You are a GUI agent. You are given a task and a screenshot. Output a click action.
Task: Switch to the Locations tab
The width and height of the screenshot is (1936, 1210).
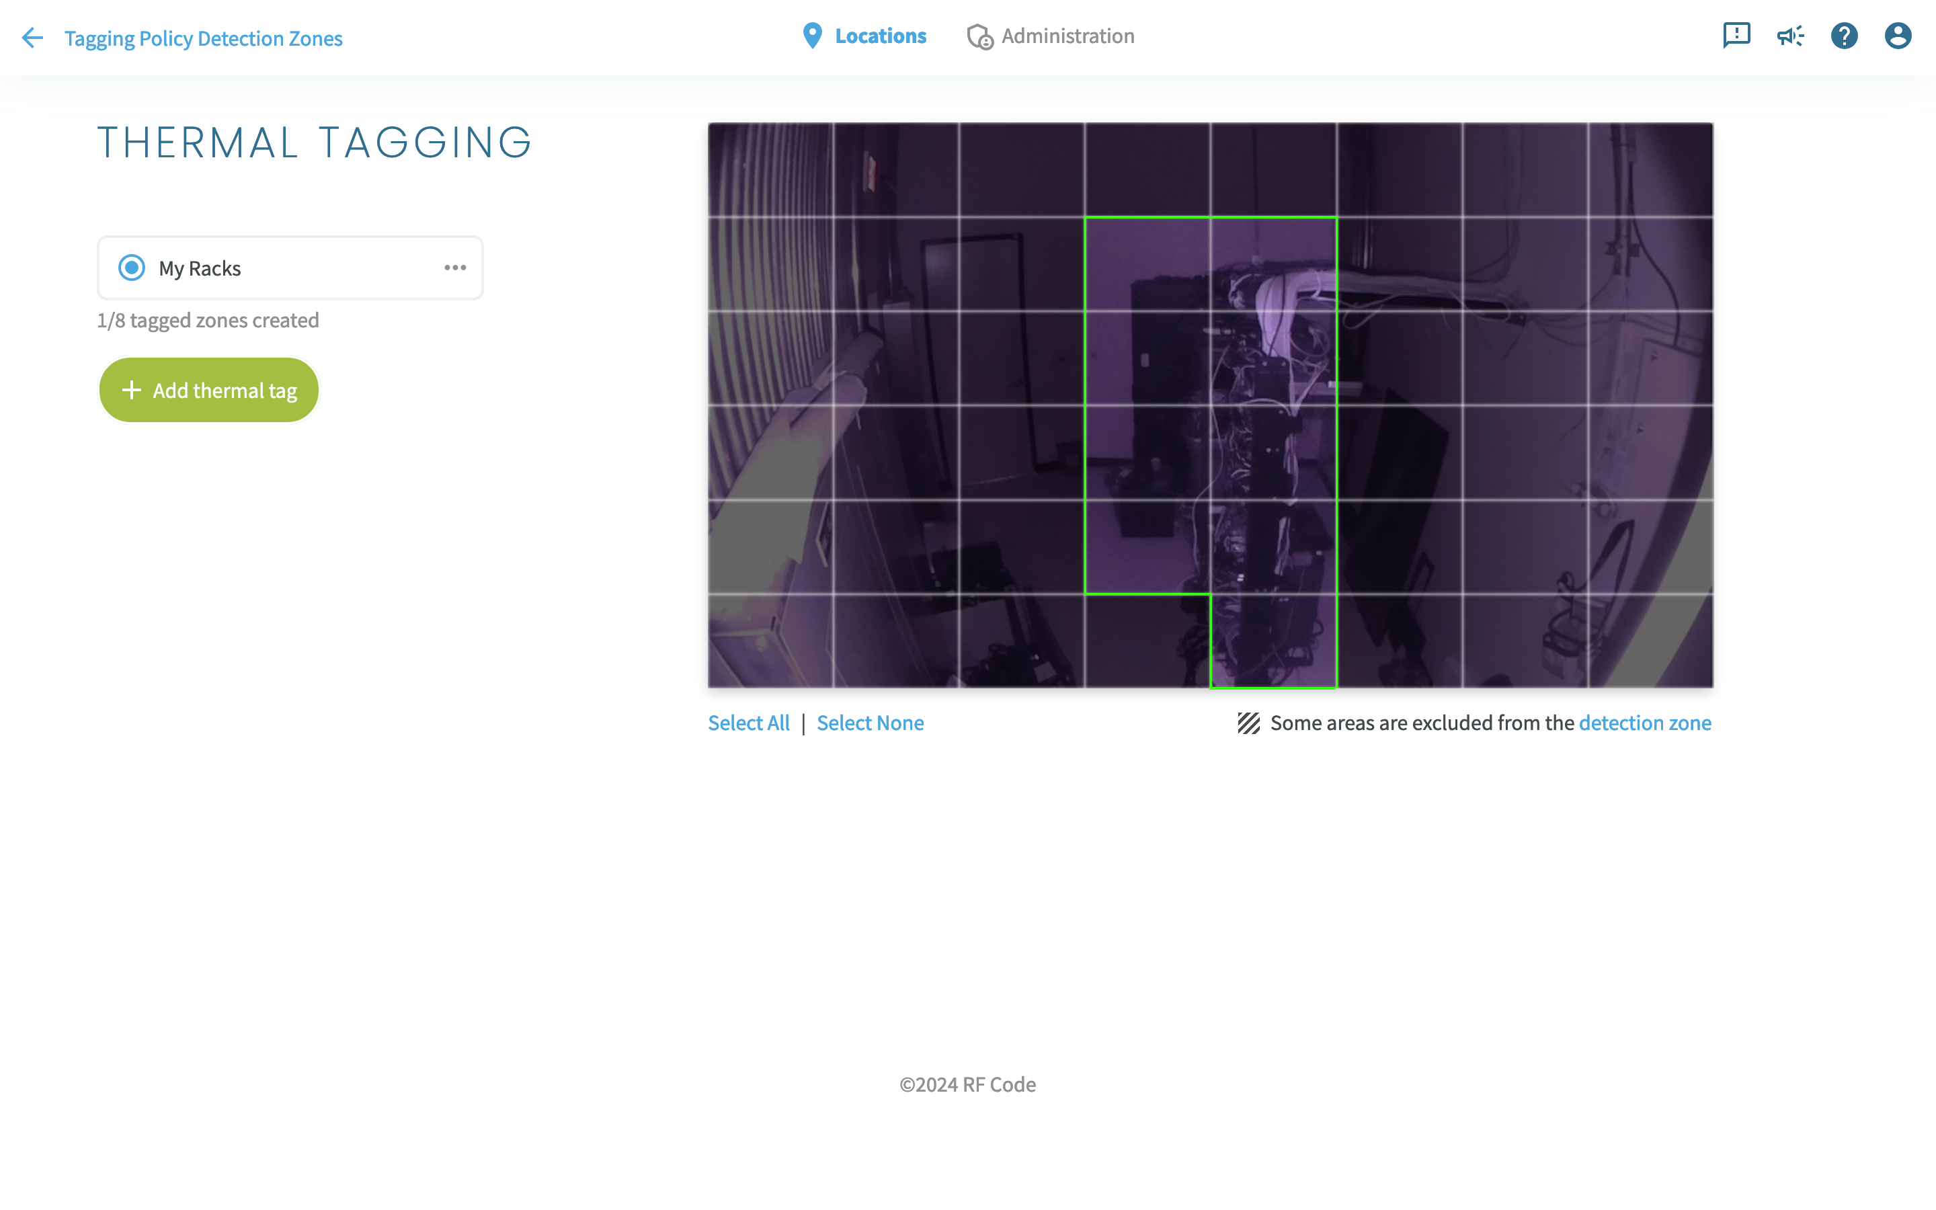(880, 36)
